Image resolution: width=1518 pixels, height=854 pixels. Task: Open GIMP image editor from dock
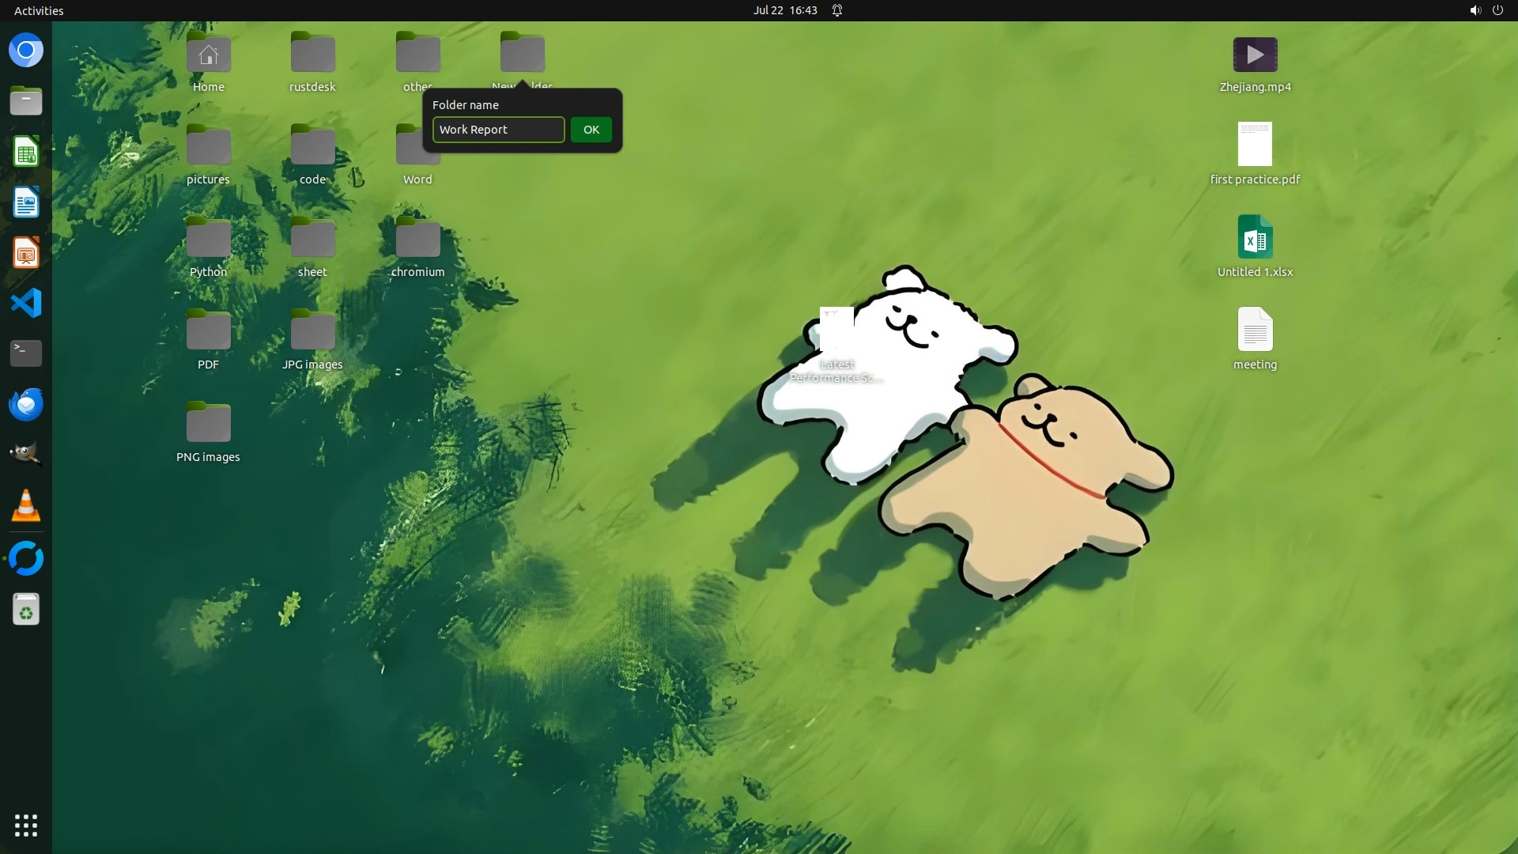(x=26, y=455)
